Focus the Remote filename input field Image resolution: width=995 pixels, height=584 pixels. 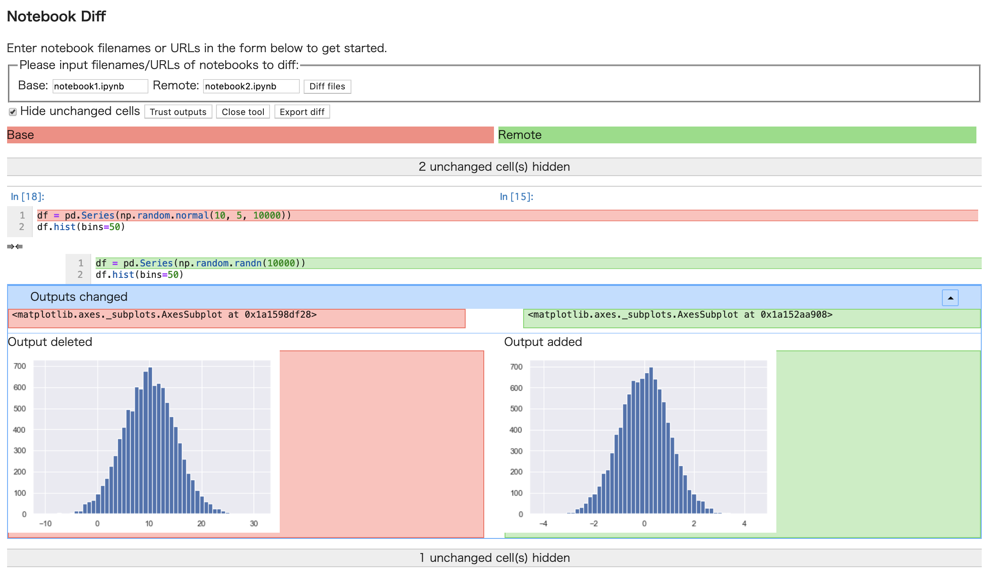click(x=251, y=86)
